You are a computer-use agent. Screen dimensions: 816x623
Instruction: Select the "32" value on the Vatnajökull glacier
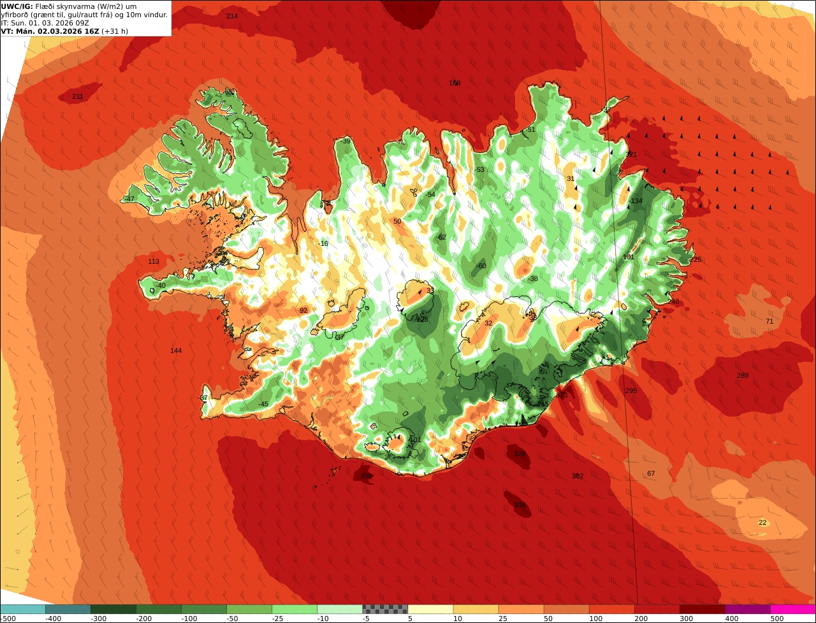[488, 324]
